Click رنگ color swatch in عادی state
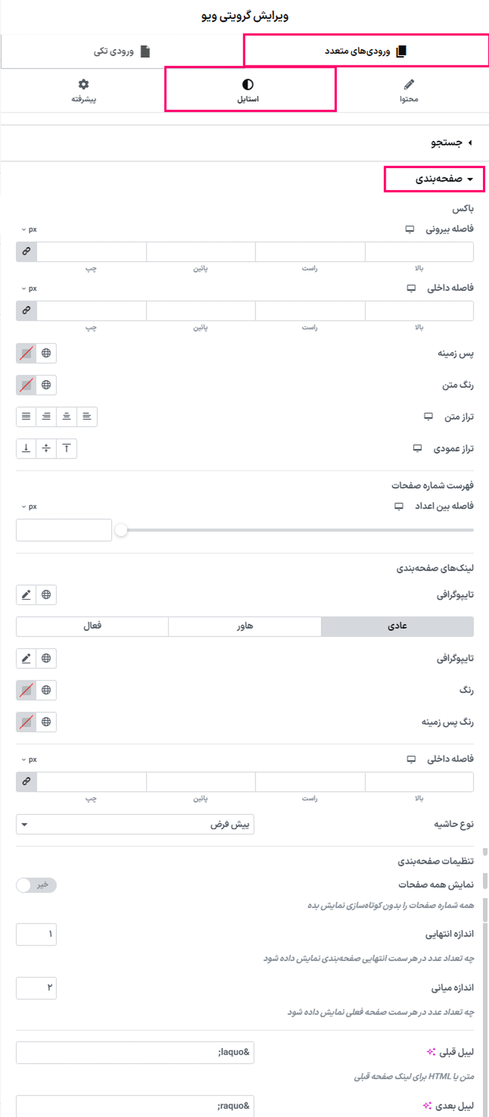This screenshot has width=489, height=1117. pyautogui.click(x=27, y=690)
